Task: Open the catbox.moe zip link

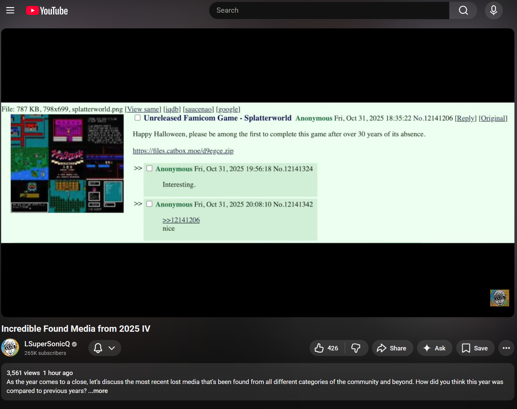Action: click(x=183, y=151)
